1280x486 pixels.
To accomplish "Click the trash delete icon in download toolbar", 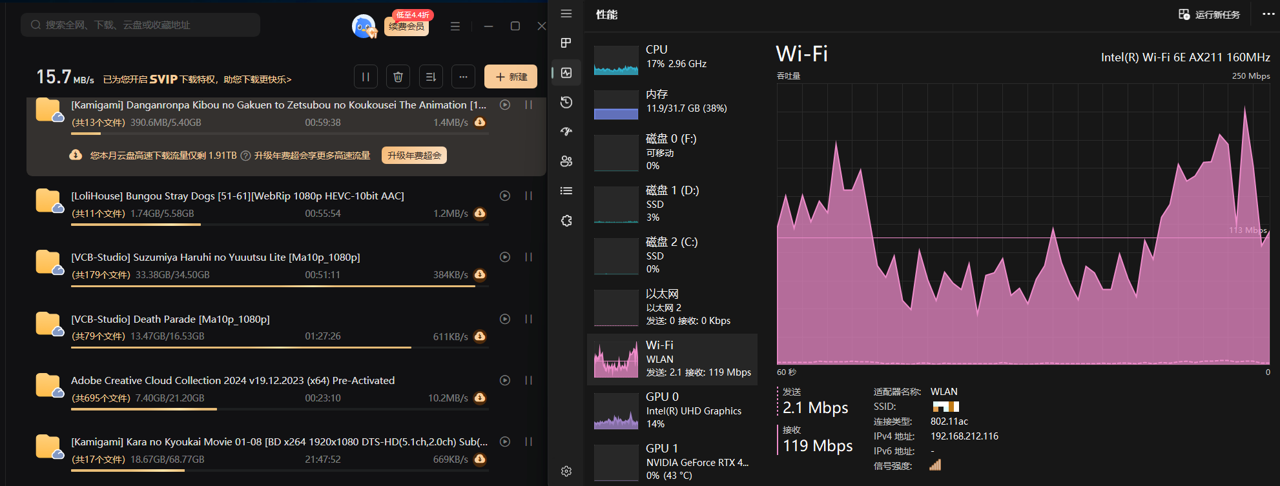I will pos(398,77).
